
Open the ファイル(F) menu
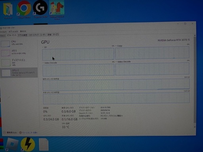click(3, 32)
